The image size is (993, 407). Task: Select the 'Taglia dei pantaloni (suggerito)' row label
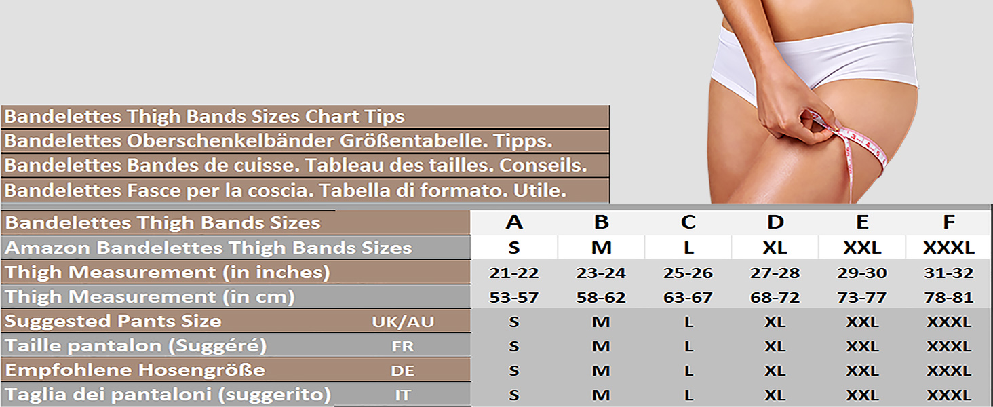tap(168, 395)
